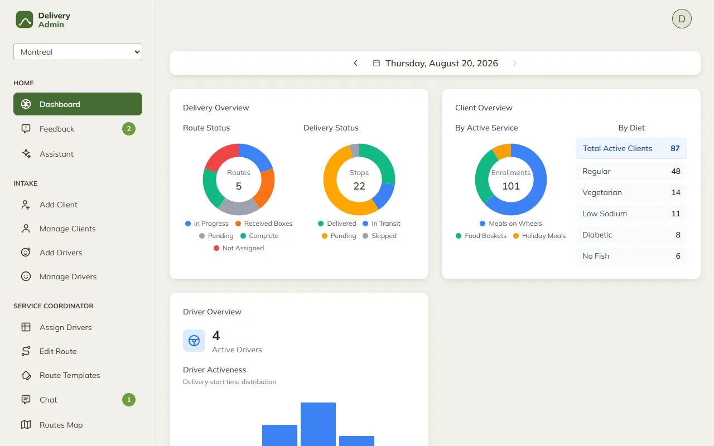Open the Montreal city dropdown
Image resolution: width=714 pixels, height=446 pixels.
78,52
